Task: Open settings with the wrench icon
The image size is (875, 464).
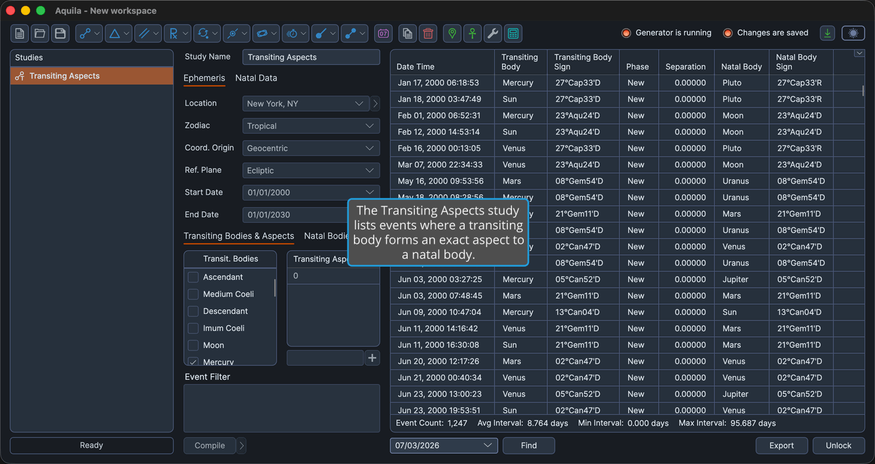Action: point(493,33)
